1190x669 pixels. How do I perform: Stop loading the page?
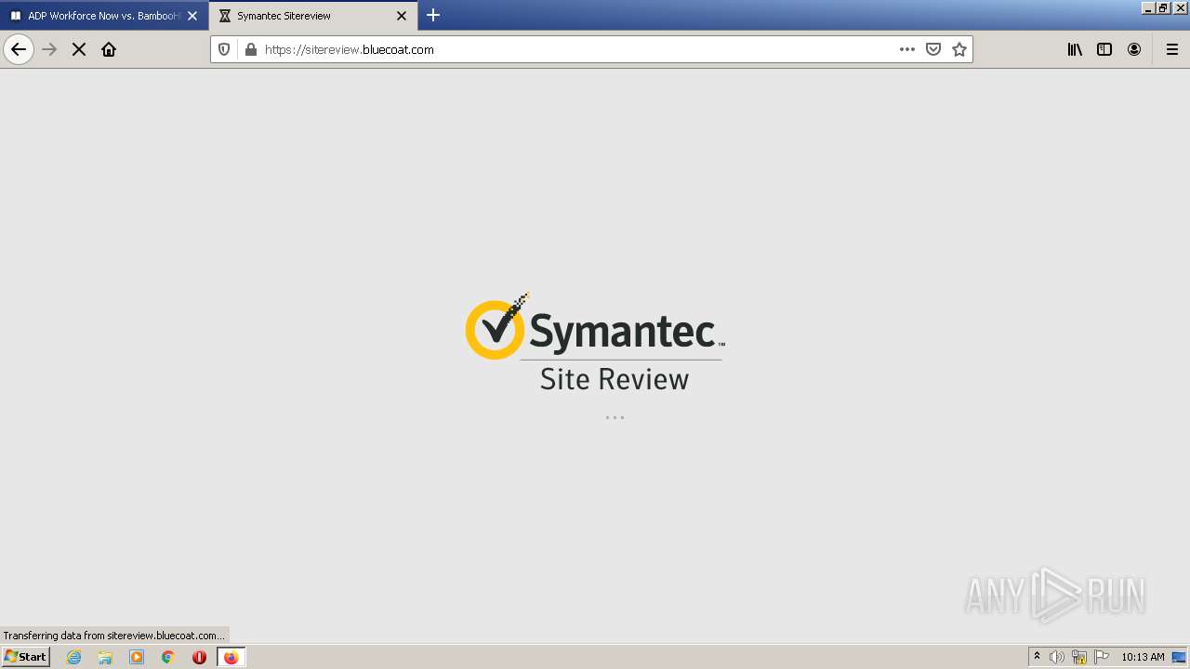pos(79,49)
